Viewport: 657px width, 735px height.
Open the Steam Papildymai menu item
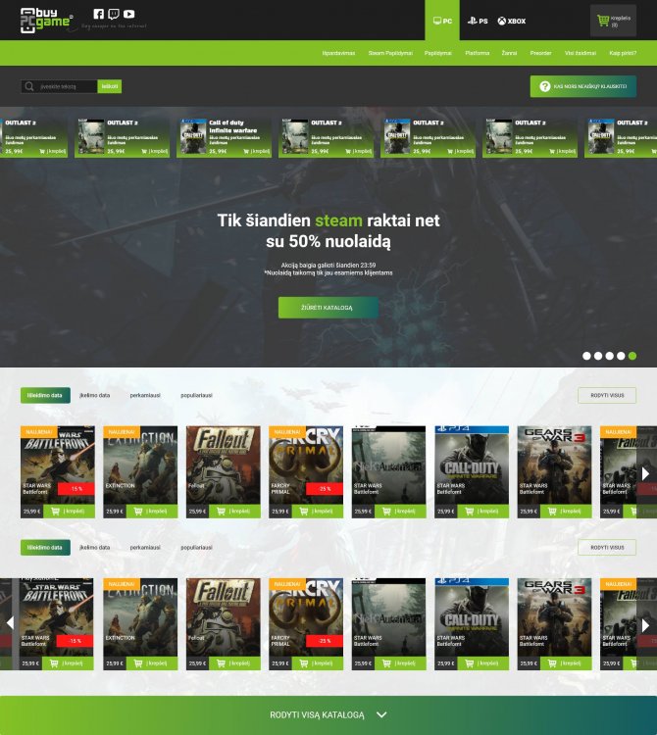coord(390,53)
